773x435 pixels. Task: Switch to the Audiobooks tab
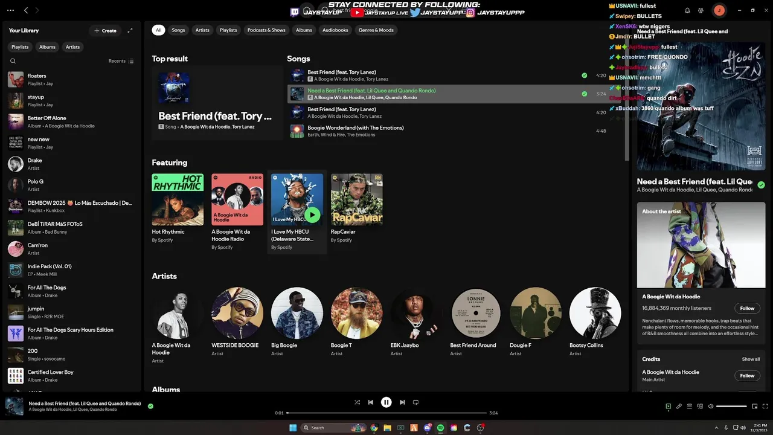point(335,30)
